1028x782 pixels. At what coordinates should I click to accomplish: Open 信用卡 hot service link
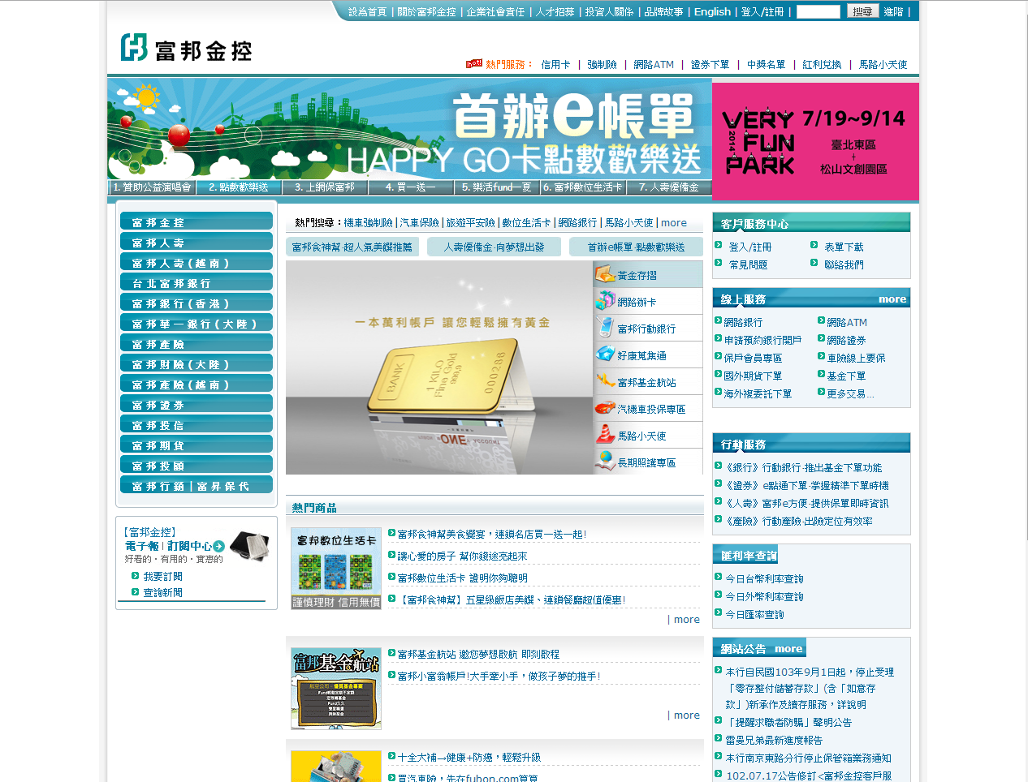[555, 64]
